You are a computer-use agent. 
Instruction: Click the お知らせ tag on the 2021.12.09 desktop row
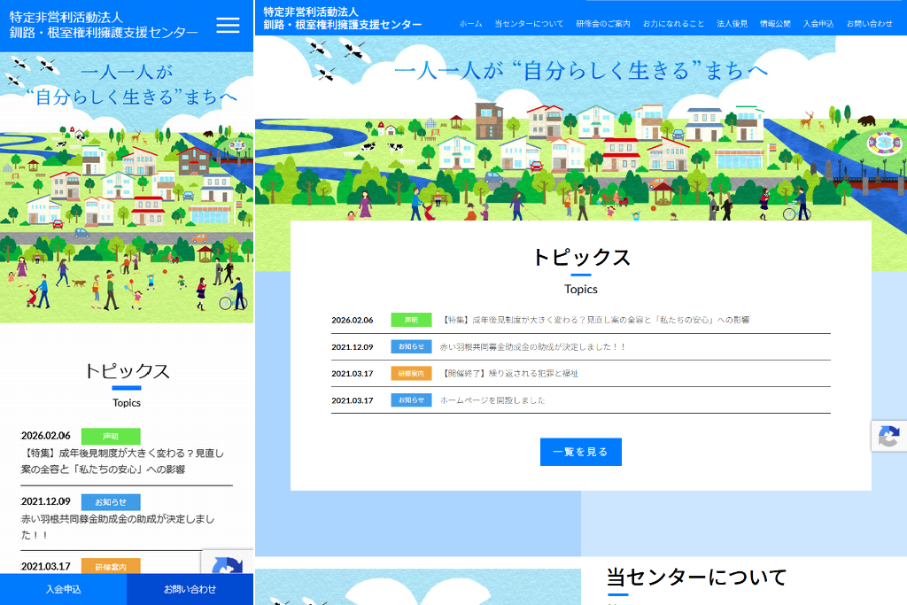[411, 346]
